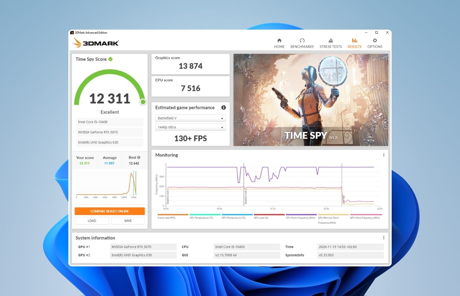Toggle CPU Temperature legend entry
The image size is (460, 296).
point(205,216)
